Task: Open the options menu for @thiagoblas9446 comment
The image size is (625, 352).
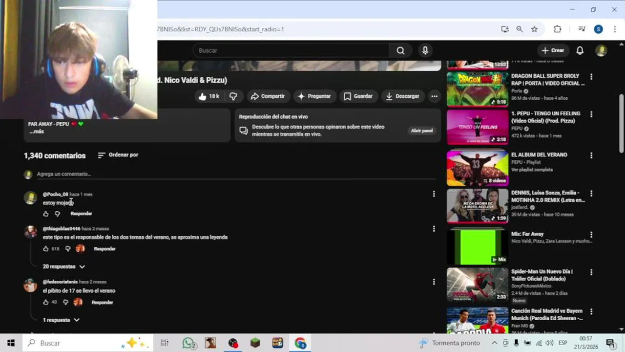Action: (x=434, y=228)
